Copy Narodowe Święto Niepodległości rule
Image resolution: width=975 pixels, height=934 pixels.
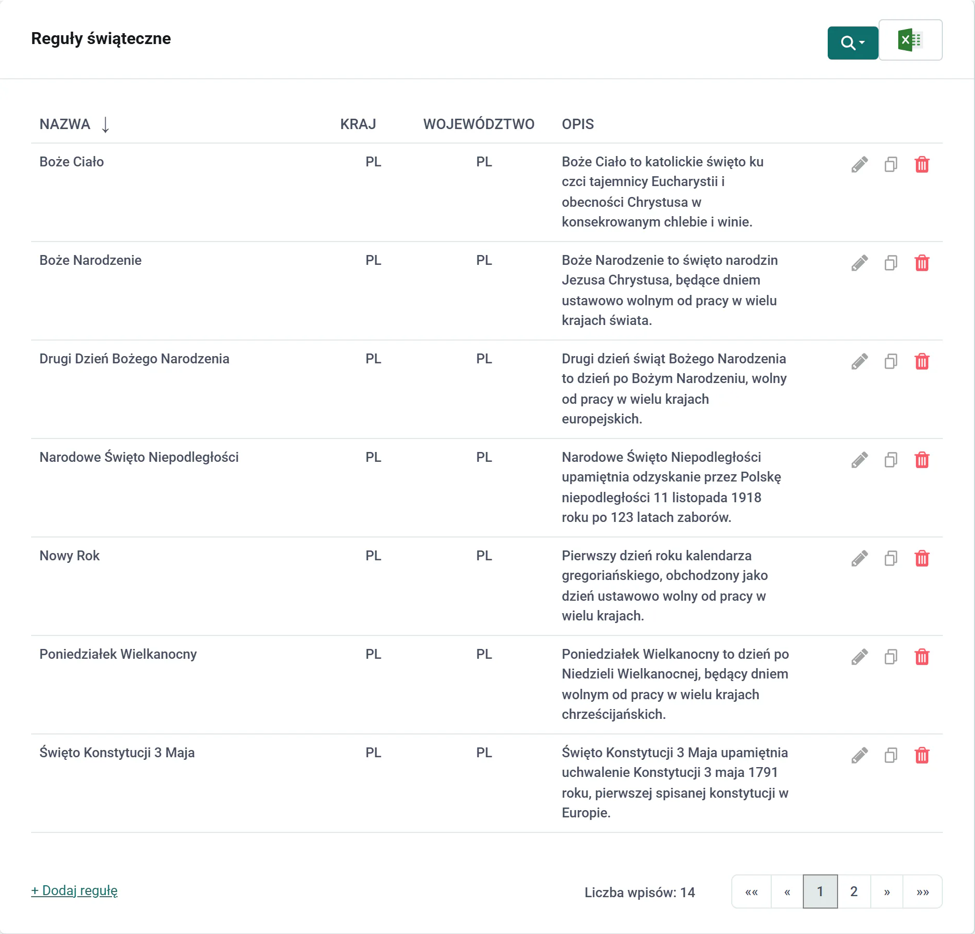[x=891, y=460]
